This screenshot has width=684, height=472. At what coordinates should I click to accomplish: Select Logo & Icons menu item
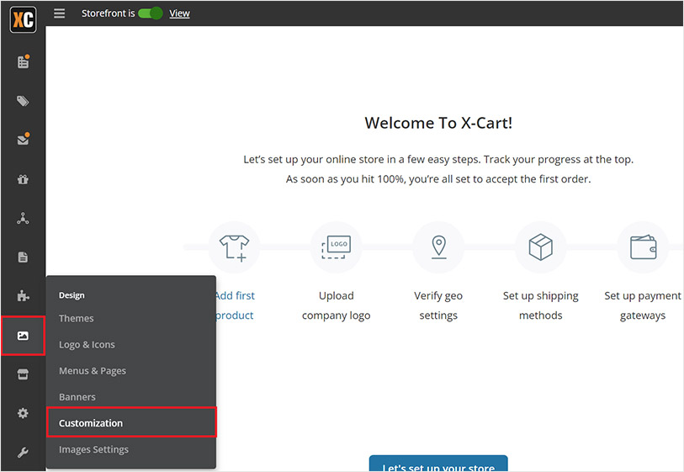coord(87,345)
